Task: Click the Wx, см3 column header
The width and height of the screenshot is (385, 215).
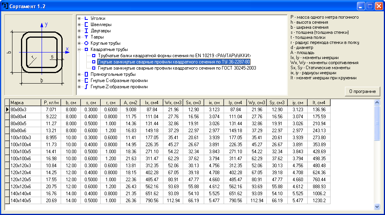Action: (x=173, y=103)
